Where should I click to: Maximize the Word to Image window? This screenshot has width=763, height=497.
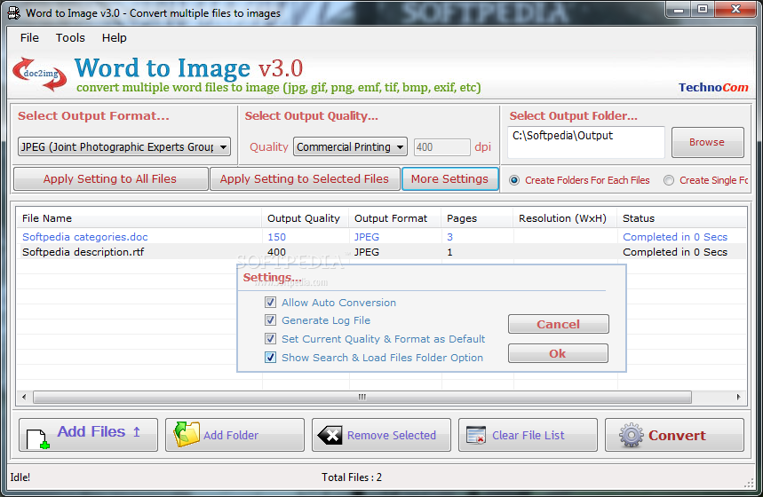pos(703,9)
